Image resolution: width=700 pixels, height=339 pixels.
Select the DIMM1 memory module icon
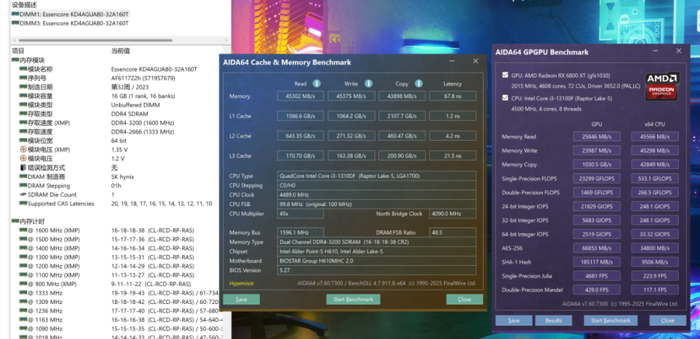click(15, 14)
